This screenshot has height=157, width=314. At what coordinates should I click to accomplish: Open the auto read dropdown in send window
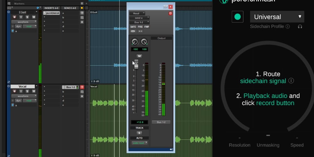pos(140,143)
